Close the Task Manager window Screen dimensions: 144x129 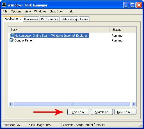[x=139, y=5]
